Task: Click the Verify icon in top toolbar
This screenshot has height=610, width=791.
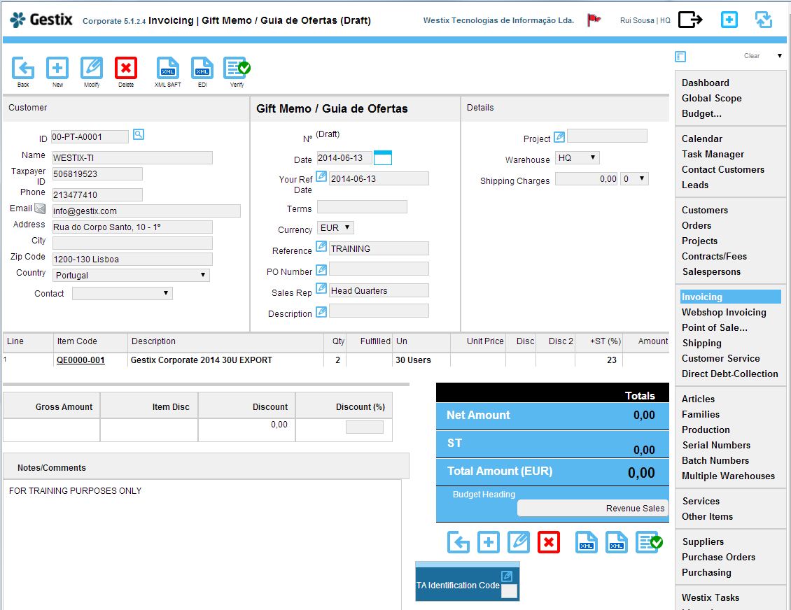Action: click(237, 68)
